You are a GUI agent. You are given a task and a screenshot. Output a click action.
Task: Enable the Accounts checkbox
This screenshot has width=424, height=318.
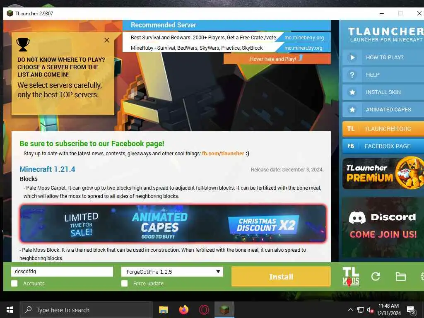14,283
